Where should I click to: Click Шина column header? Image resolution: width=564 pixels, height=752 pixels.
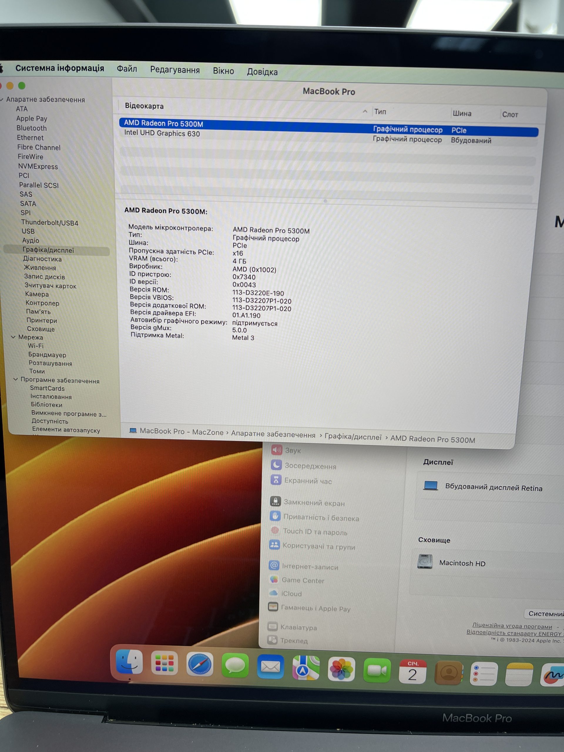coord(462,113)
